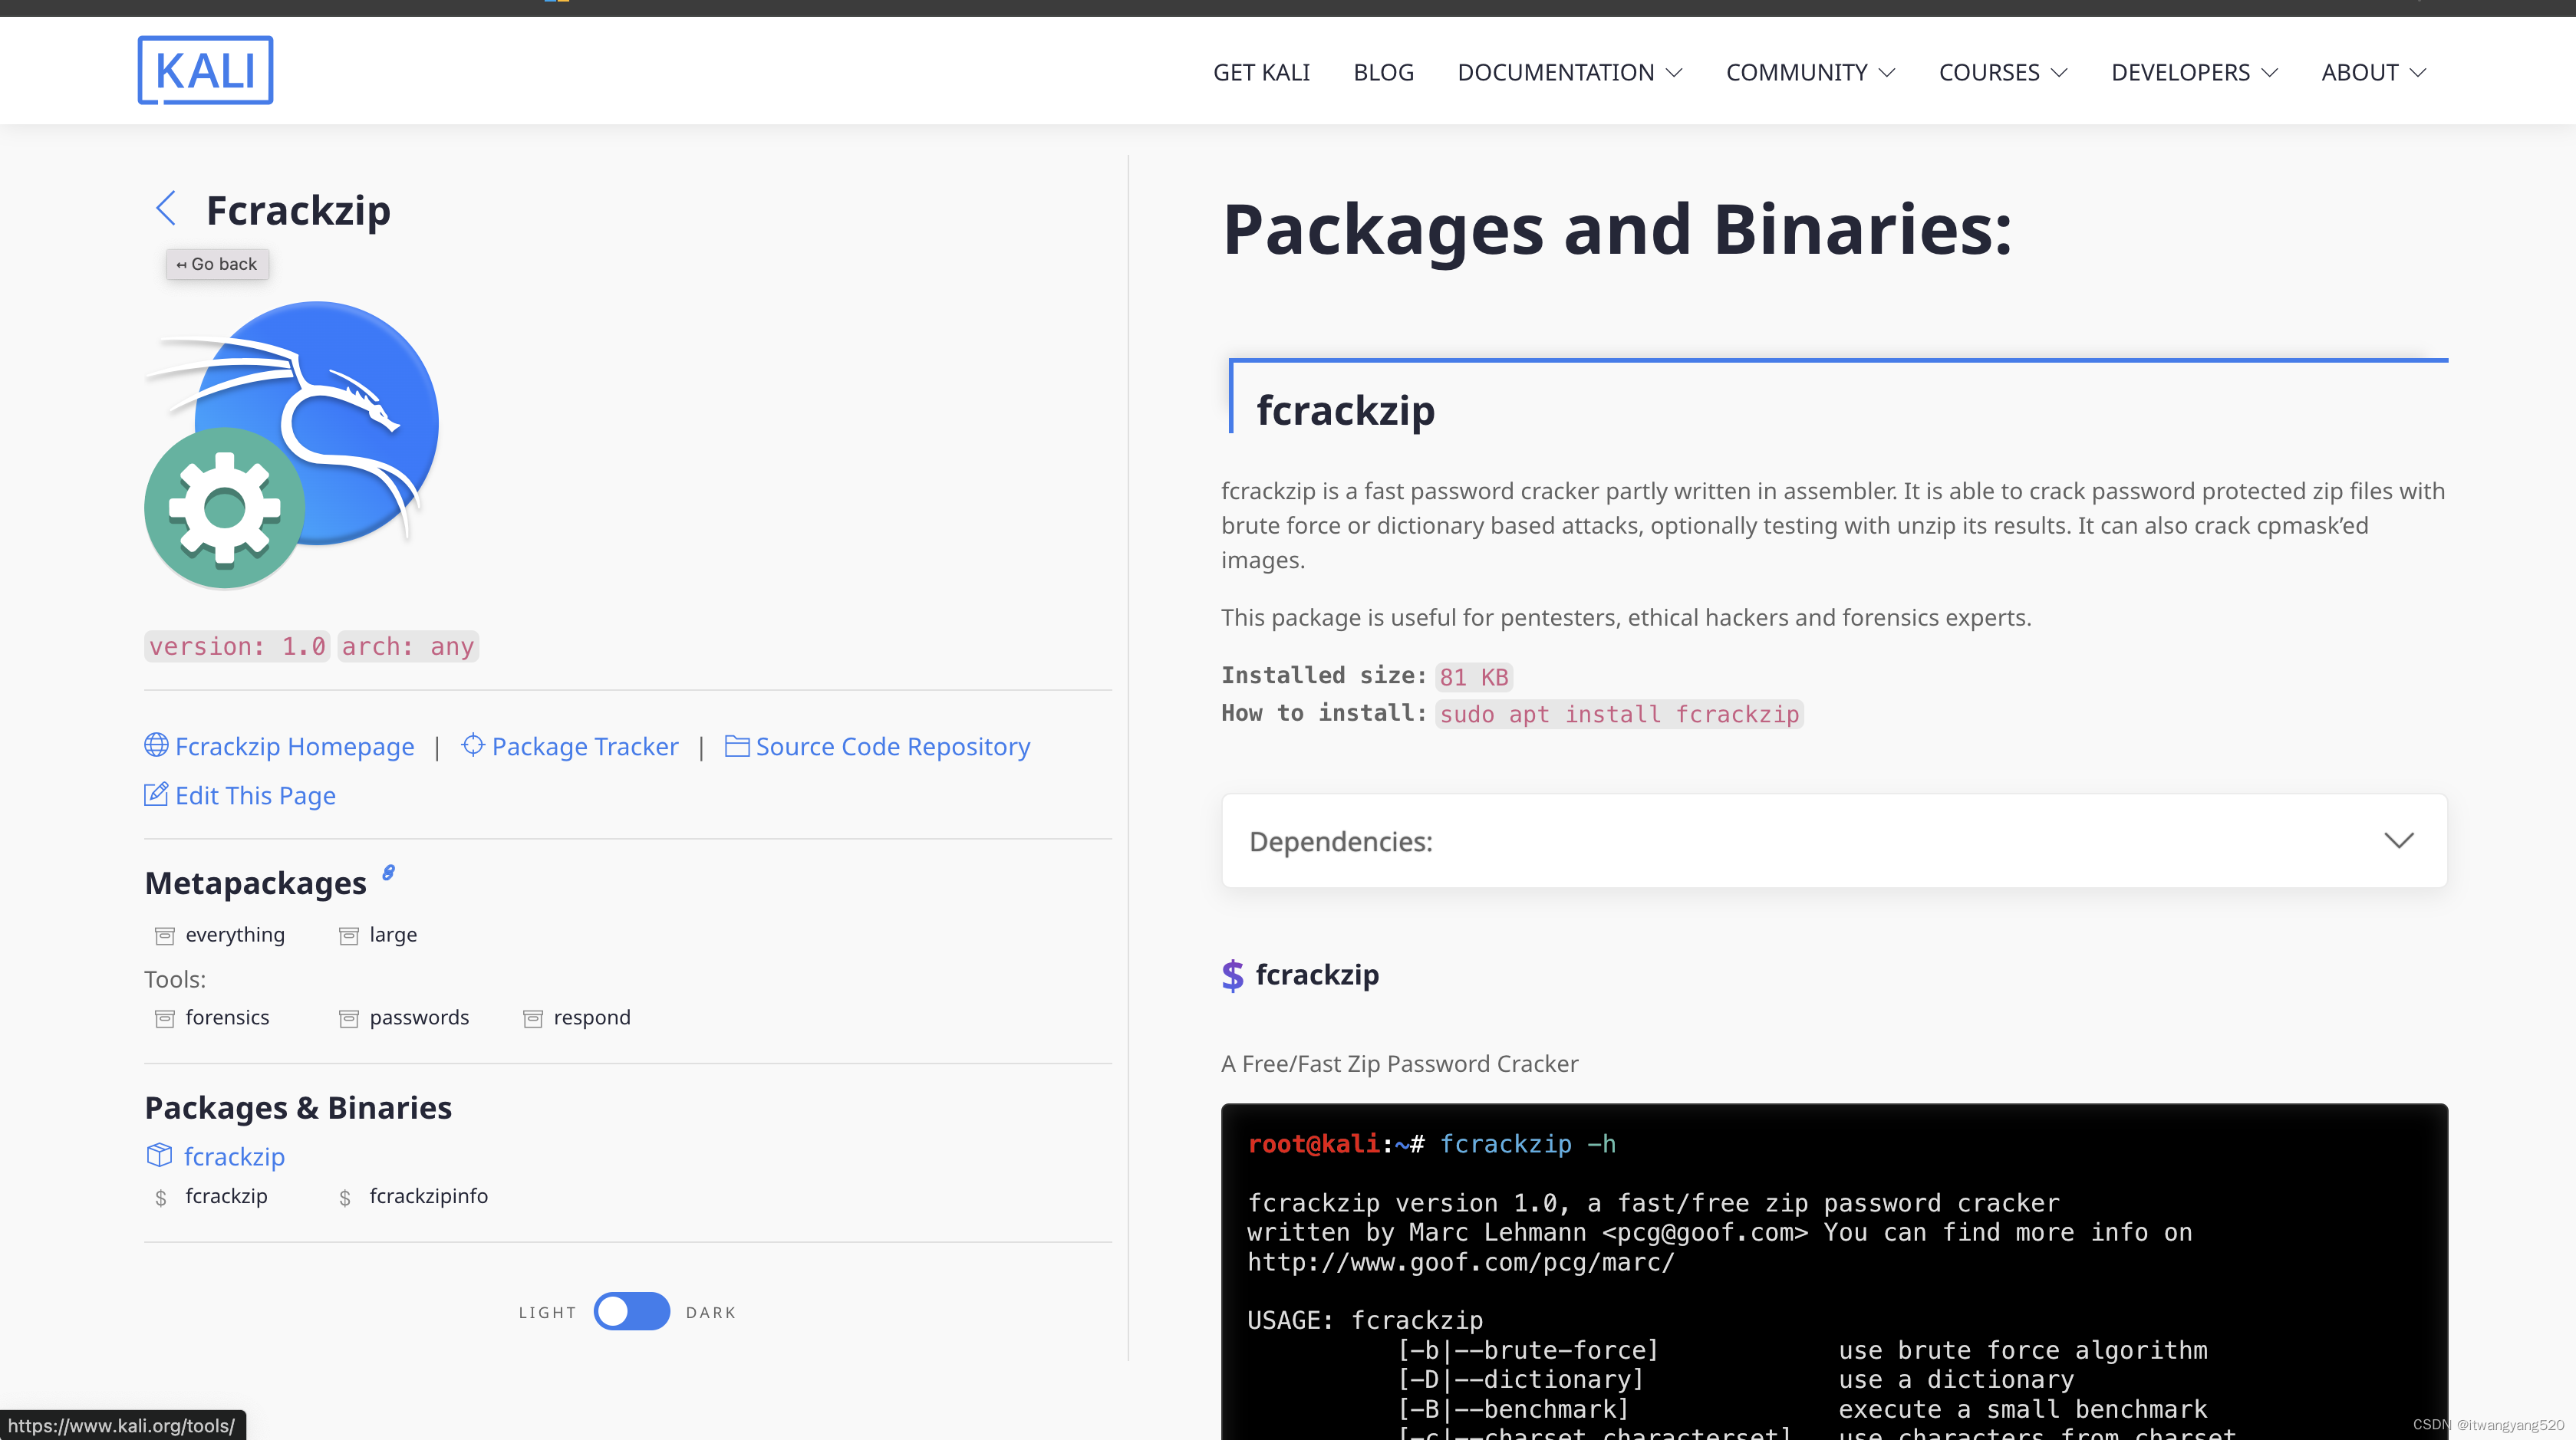This screenshot has width=2576, height=1440.
Task: Open the respond tools category
Action: 592,1018
